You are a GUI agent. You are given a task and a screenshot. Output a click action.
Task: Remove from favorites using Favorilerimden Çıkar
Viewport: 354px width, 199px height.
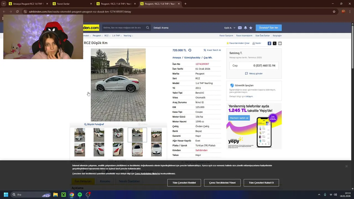coord(238,43)
